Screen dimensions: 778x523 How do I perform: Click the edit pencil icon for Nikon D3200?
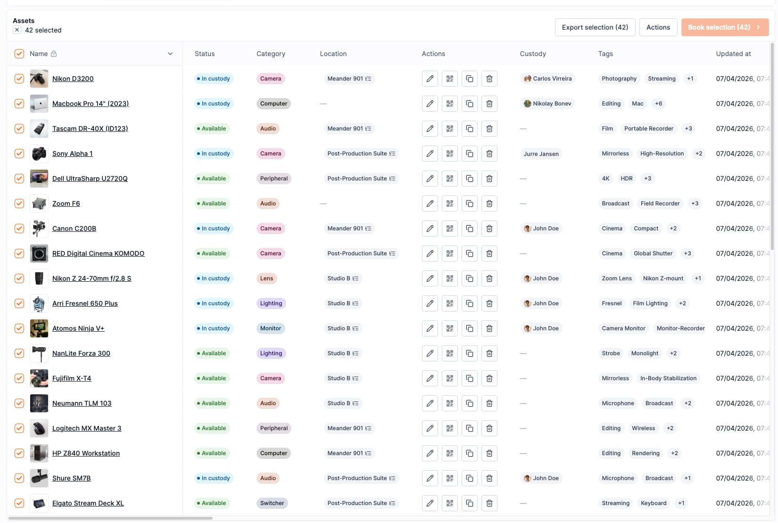430,79
